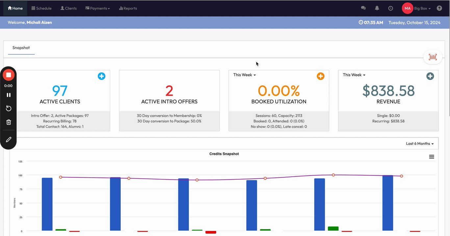Click the first blue bar in chart
450x236 pixels.
click(47, 204)
